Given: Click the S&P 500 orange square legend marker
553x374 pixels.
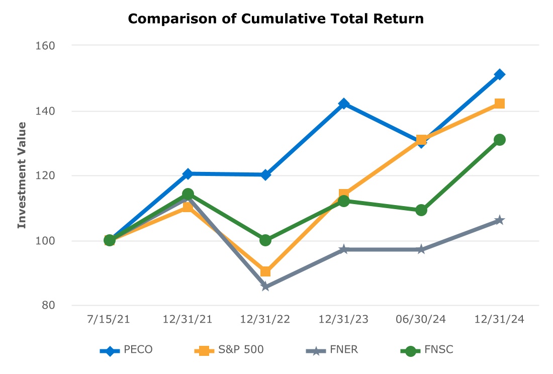Looking at the screenshot, I should pyautogui.click(x=204, y=350).
